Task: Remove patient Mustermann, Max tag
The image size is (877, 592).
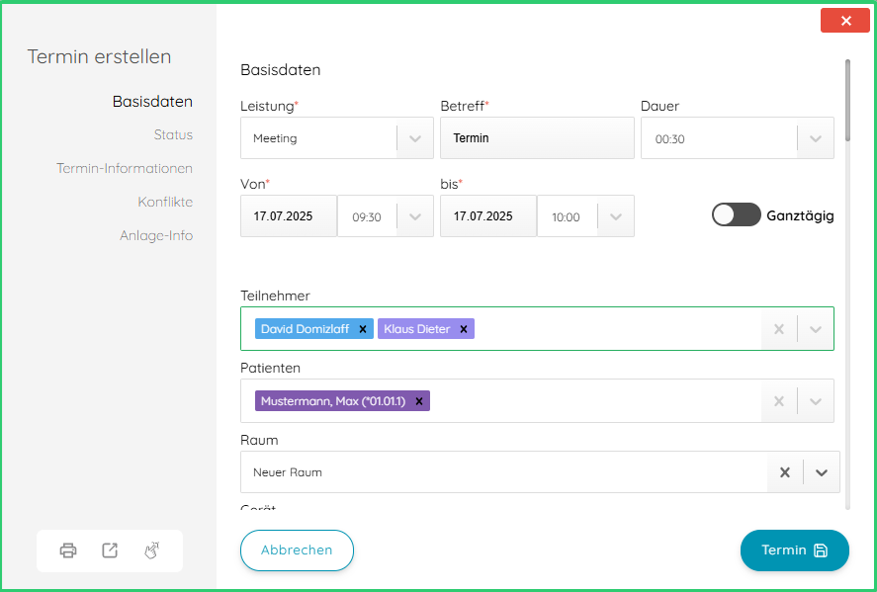Action: [419, 401]
